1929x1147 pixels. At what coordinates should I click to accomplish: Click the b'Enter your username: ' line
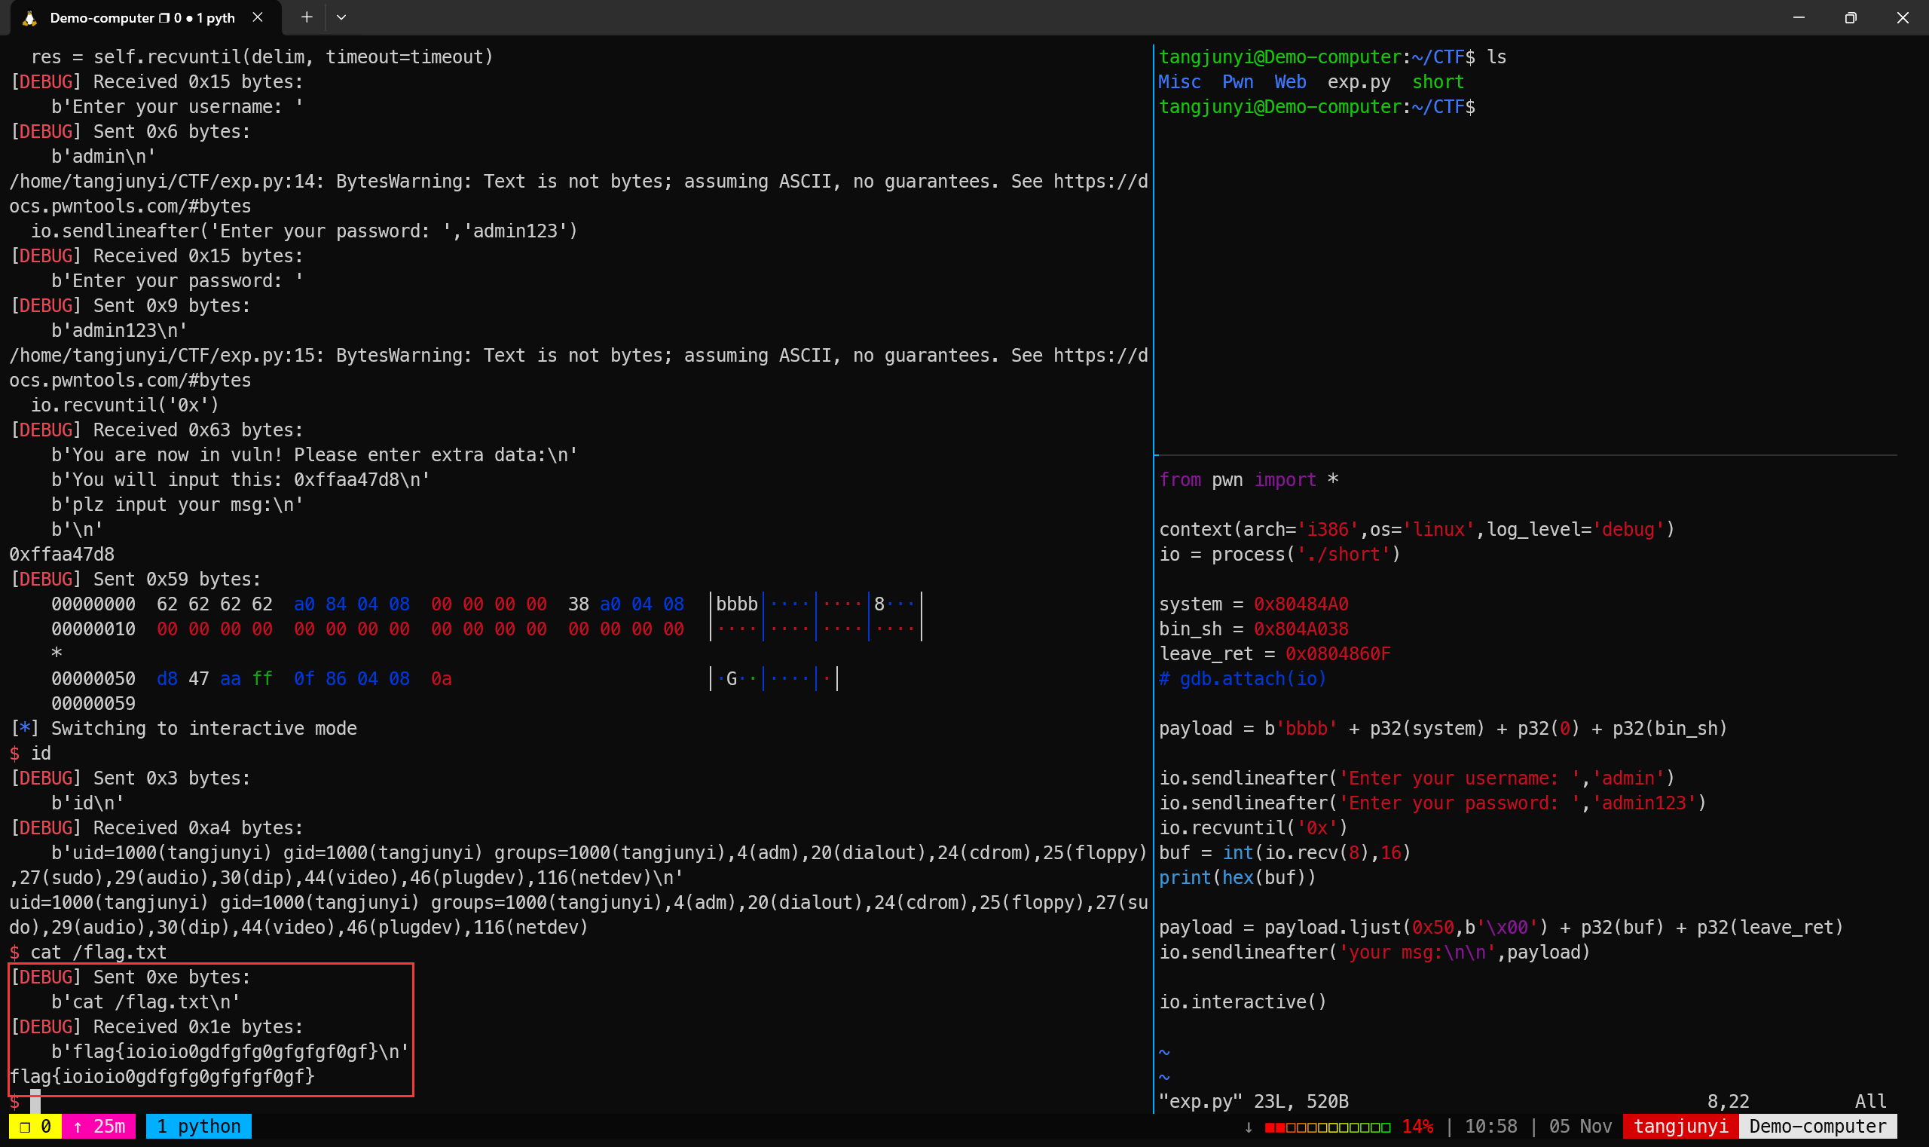(178, 107)
